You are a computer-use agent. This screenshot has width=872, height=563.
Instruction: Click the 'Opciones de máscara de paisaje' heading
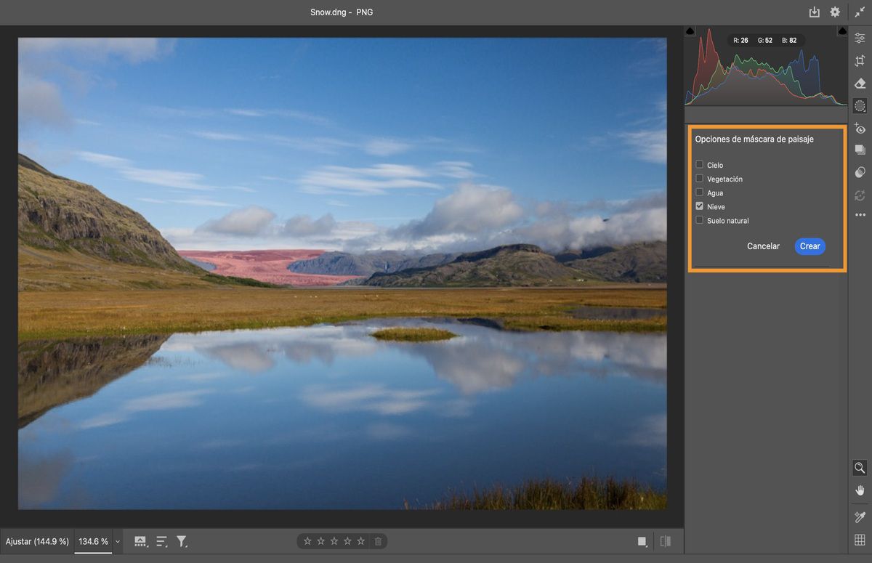tap(754, 139)
